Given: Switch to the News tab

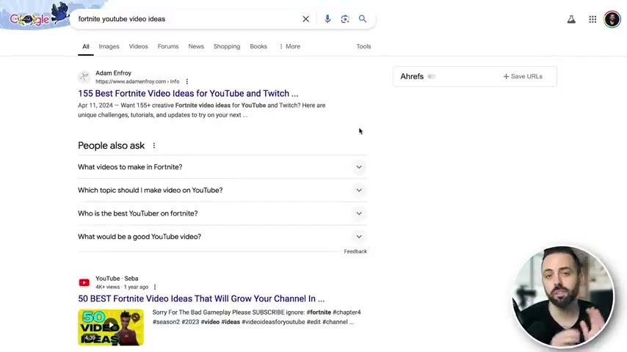Looking at the screenshot, I should pos(196,46).
